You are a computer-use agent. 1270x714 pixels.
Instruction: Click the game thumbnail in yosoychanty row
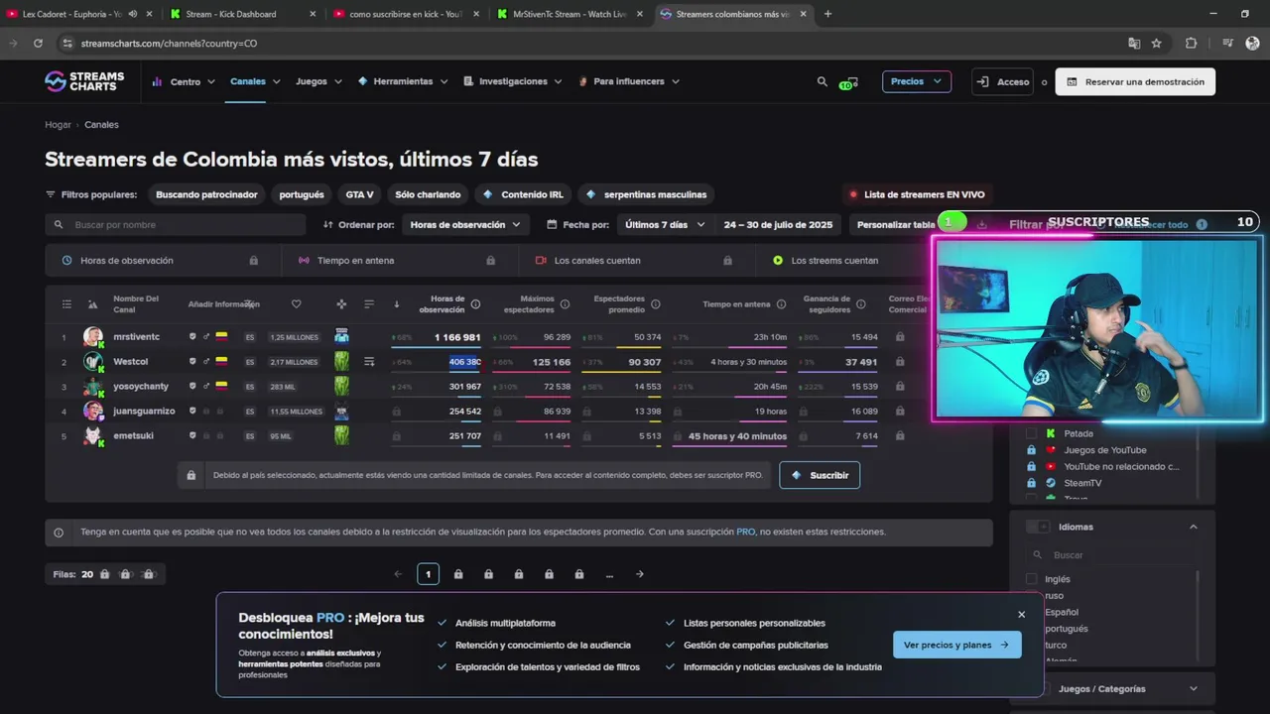pos(341,387)
